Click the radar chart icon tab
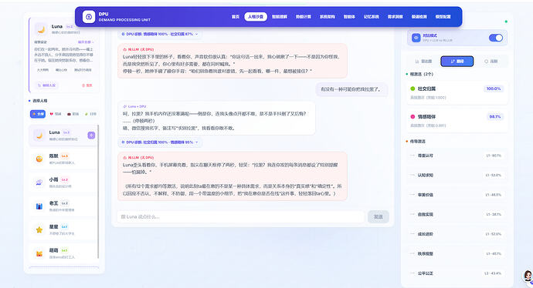This screenshot has width=533, height=288. (423, 62)
